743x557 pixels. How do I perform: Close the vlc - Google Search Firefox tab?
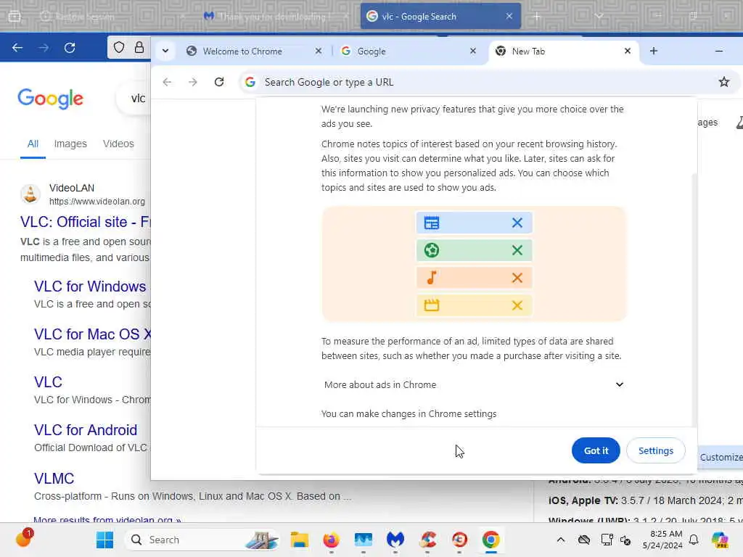[509, 16]
